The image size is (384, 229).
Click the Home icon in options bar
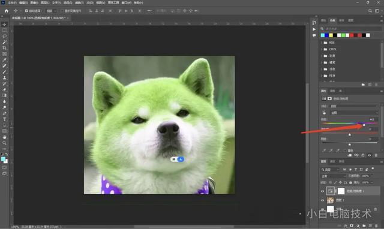(x=7, y=11)
